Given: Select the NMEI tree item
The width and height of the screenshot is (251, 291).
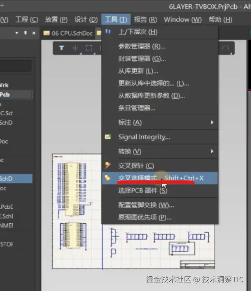Looking at the screenshot, I should pos(7,225).
